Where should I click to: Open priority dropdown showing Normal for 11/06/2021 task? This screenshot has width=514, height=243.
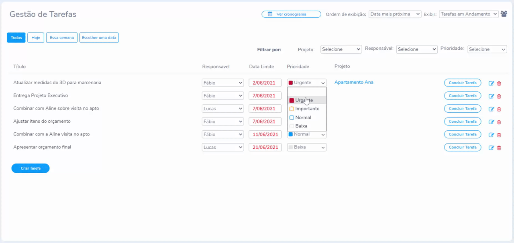(x=307, y=134)
